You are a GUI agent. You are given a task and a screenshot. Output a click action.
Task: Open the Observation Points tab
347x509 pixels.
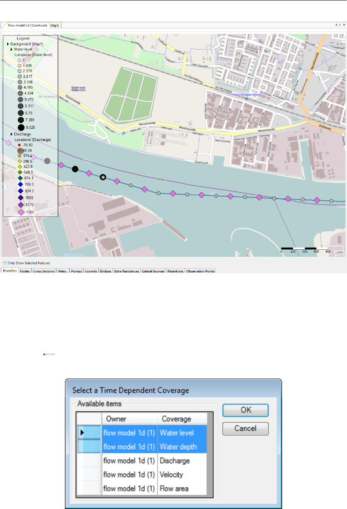point(201,271)
